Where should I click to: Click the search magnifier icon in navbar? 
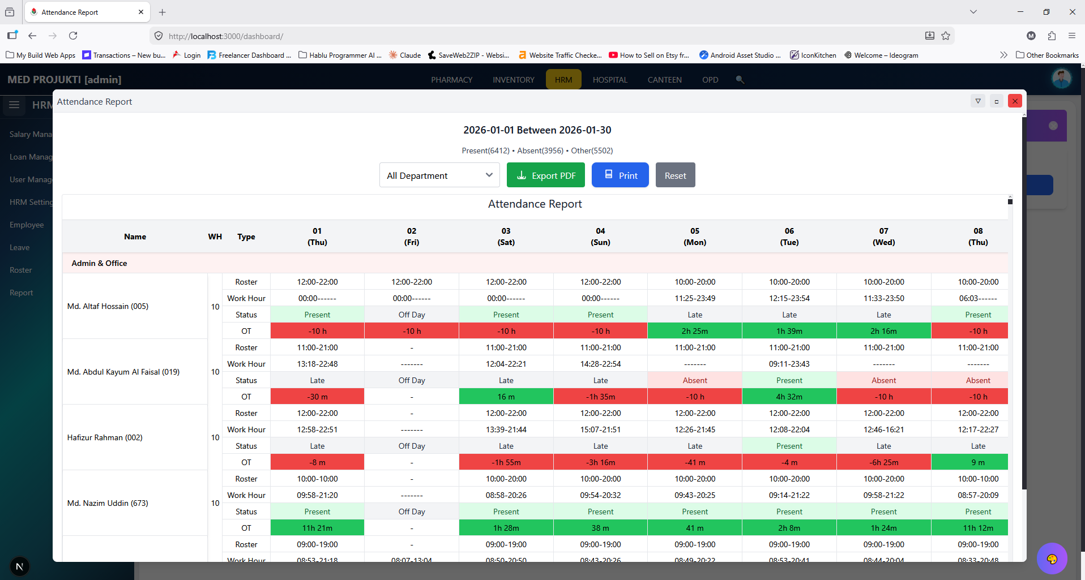tap(740, 80)
